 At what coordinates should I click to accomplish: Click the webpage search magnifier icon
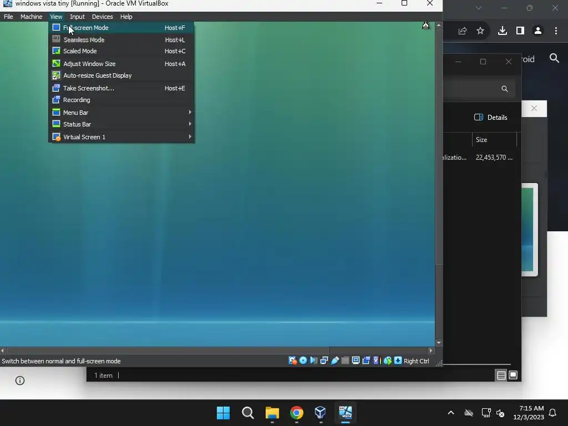[x=554, y=58]
